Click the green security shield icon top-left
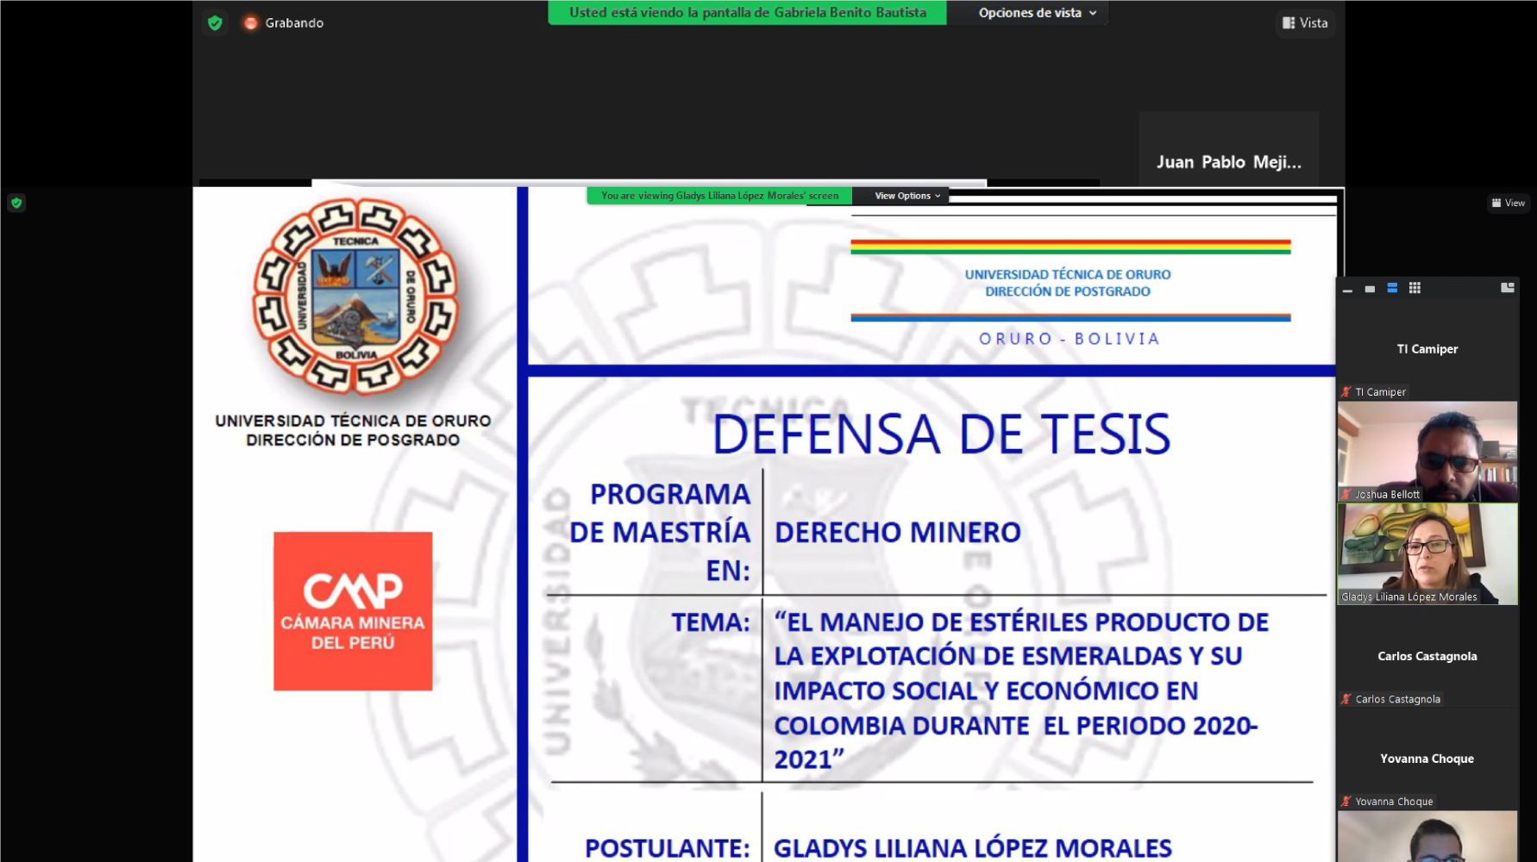Screen dimensions: 1537x862 214,23
